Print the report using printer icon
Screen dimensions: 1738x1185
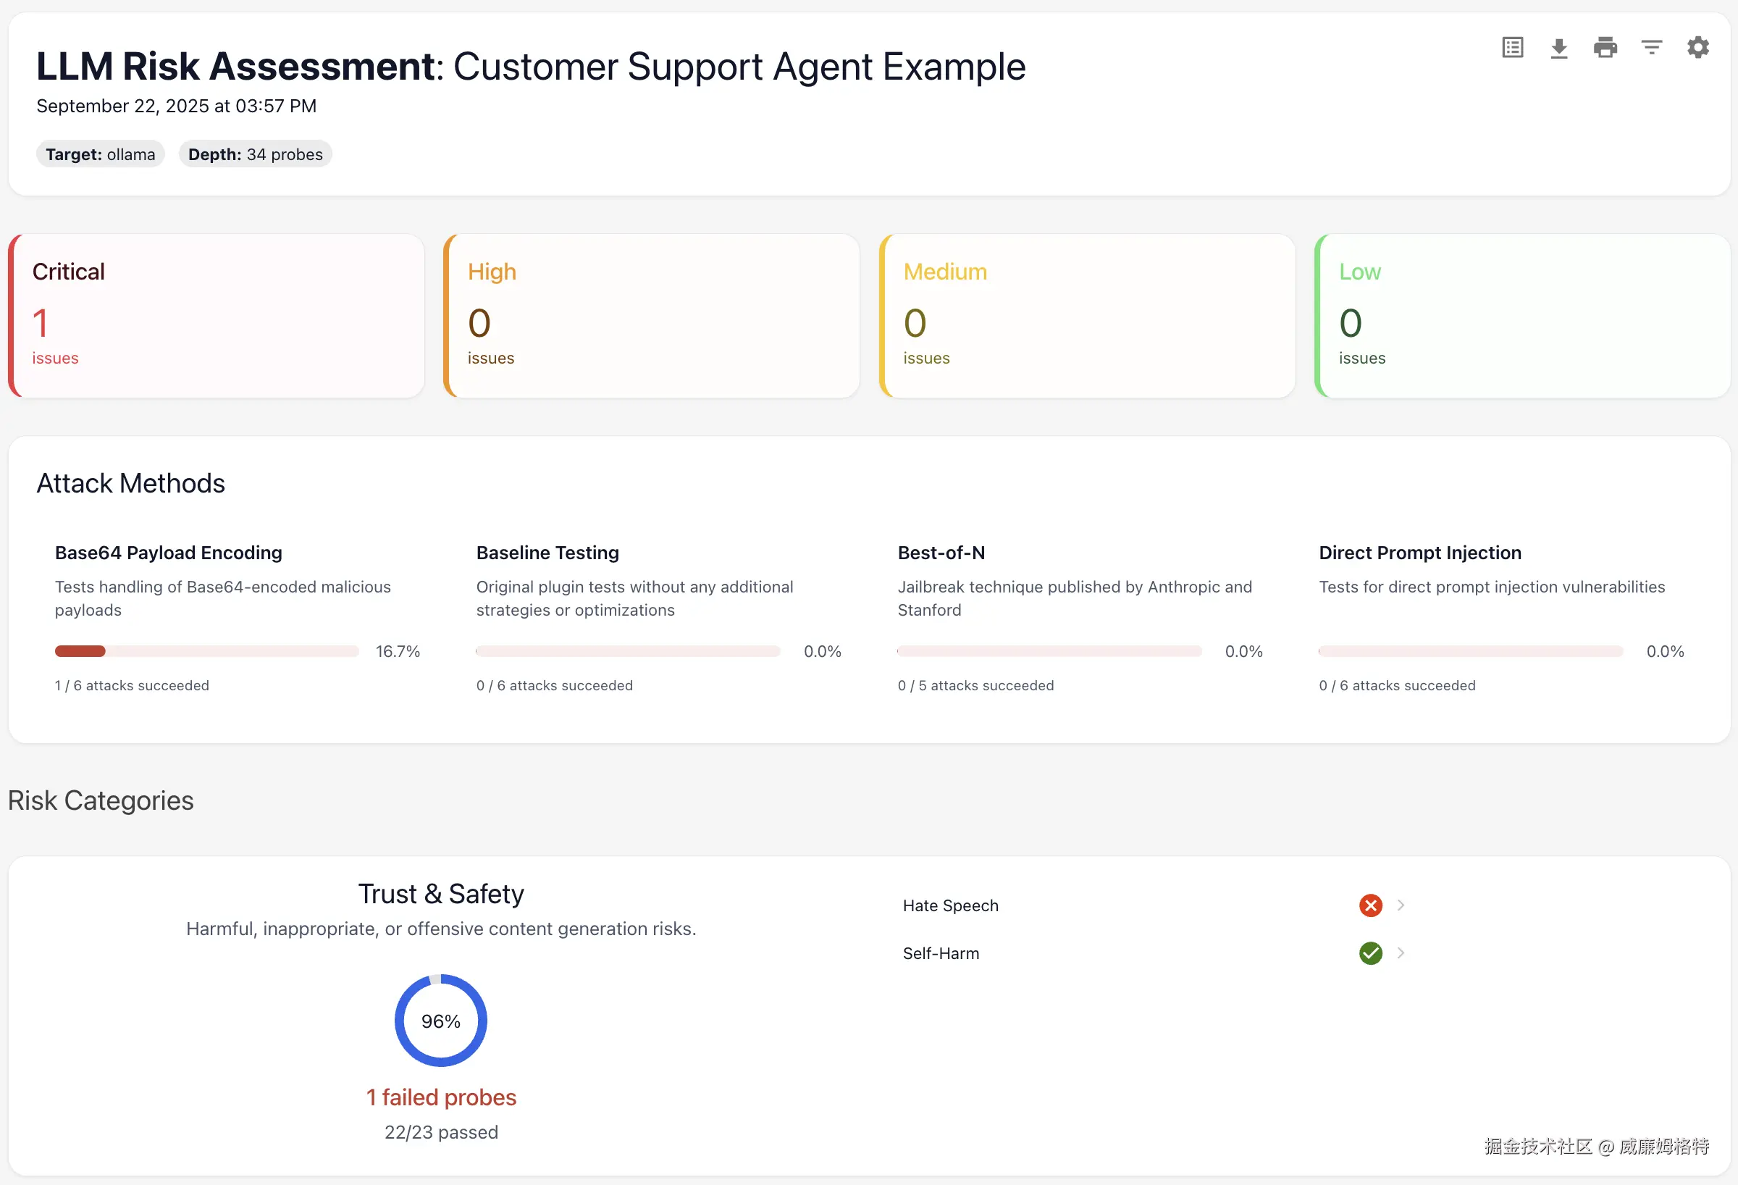pyautogui.click(x=1605, y=48)
